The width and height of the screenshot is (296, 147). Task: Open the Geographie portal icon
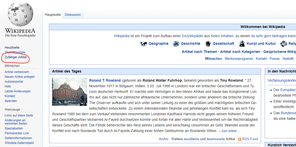pyautogui.click(x=144, y=44)
